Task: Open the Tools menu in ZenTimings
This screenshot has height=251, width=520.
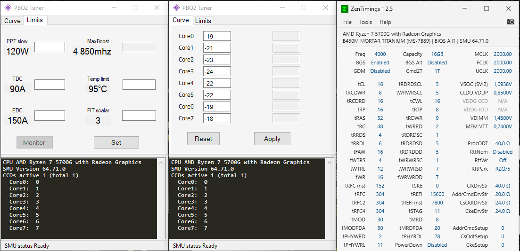Action: 365,22
